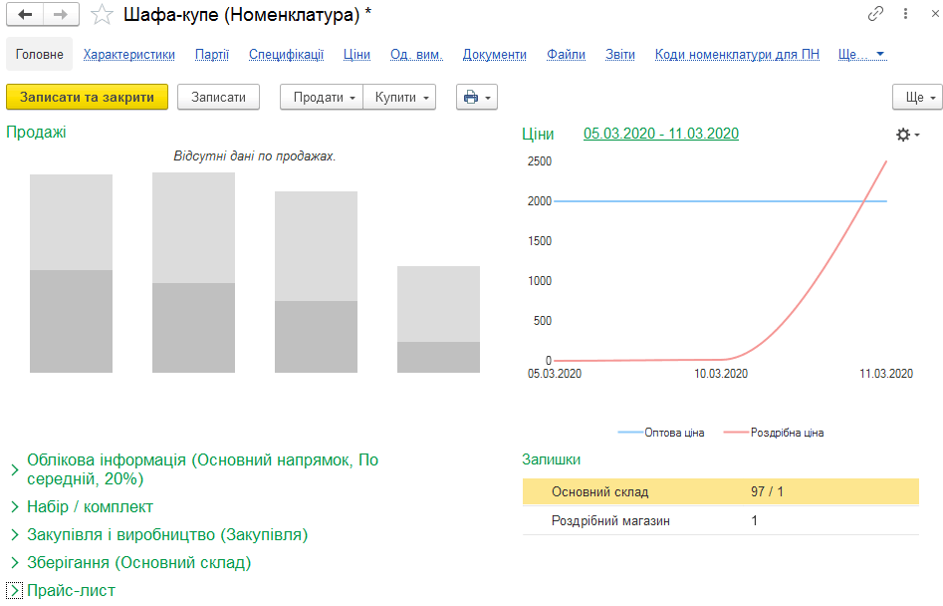Click the fourth shortest sales bar
The height and width of the screenshot is (606, 943).
coord(438,319)
